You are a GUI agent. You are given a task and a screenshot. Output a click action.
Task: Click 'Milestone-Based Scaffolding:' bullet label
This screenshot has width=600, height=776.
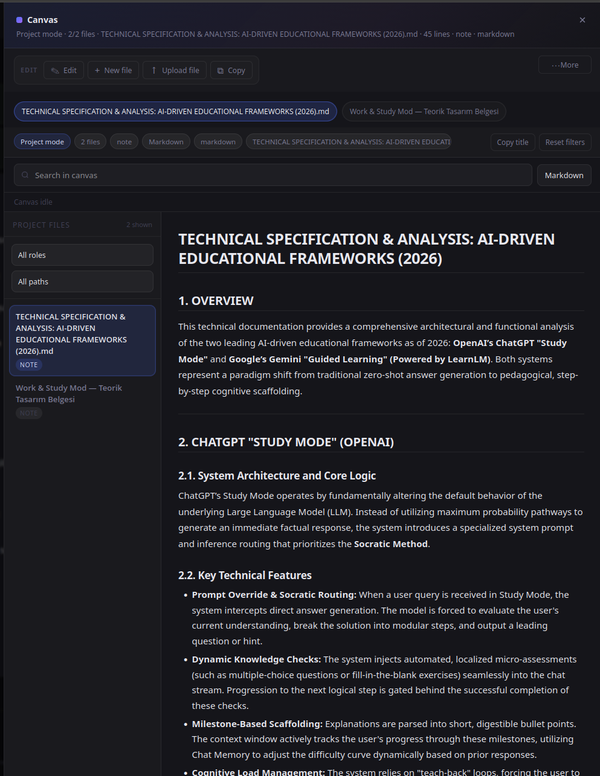click(257, 724)
